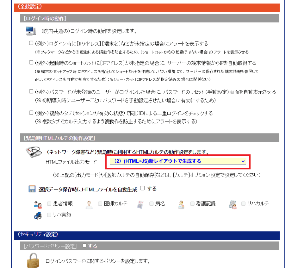Check the password reset auto-display option
Screen dimensions: 292x268
click(31, 92)
